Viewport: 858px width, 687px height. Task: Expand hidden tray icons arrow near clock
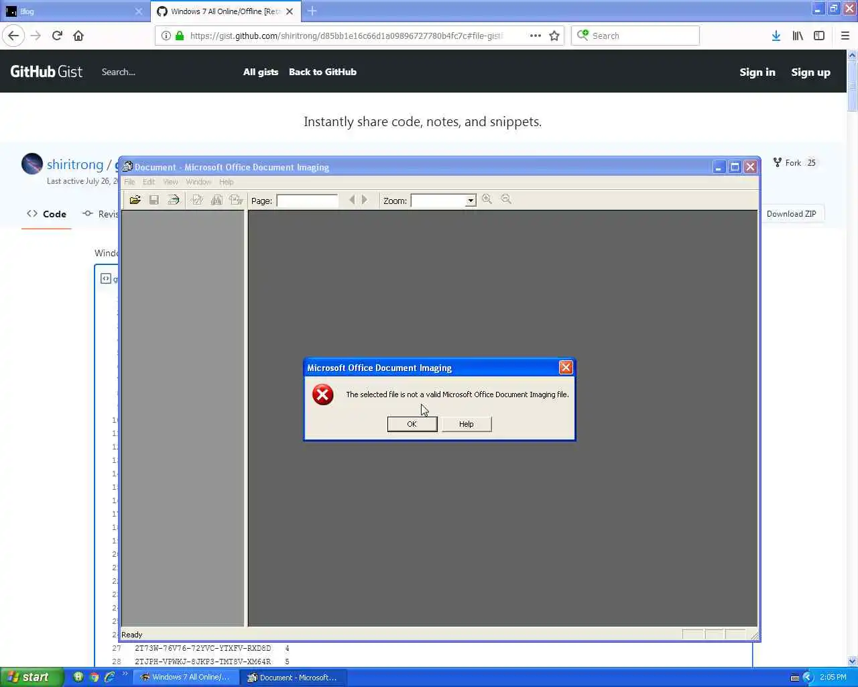[x=808, y=677]
